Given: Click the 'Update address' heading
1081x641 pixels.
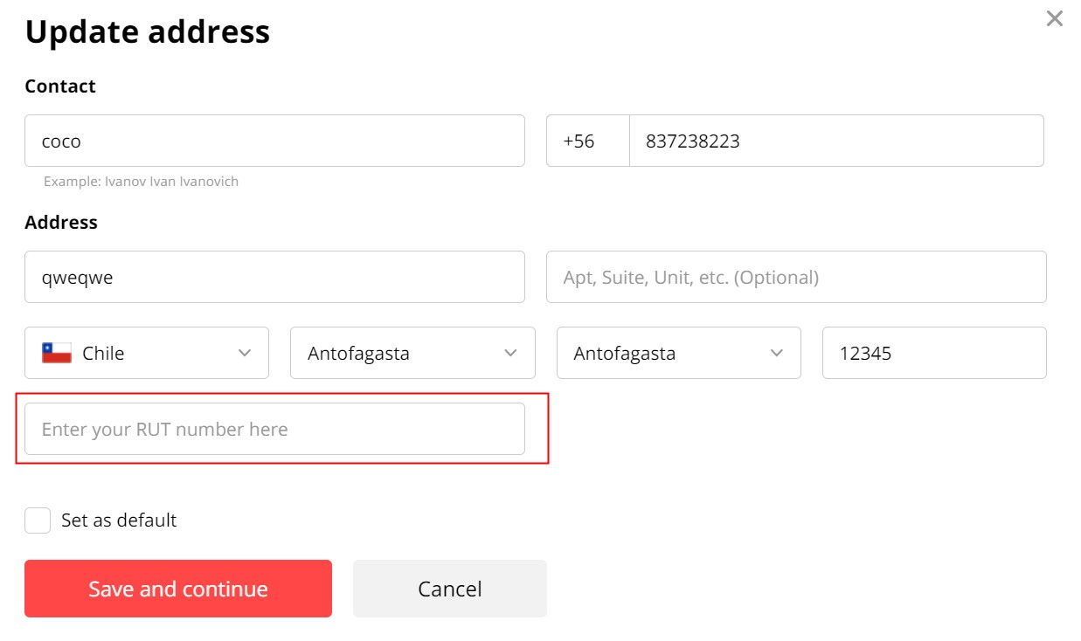Looking at the screenshot, I should click(147, 32).
